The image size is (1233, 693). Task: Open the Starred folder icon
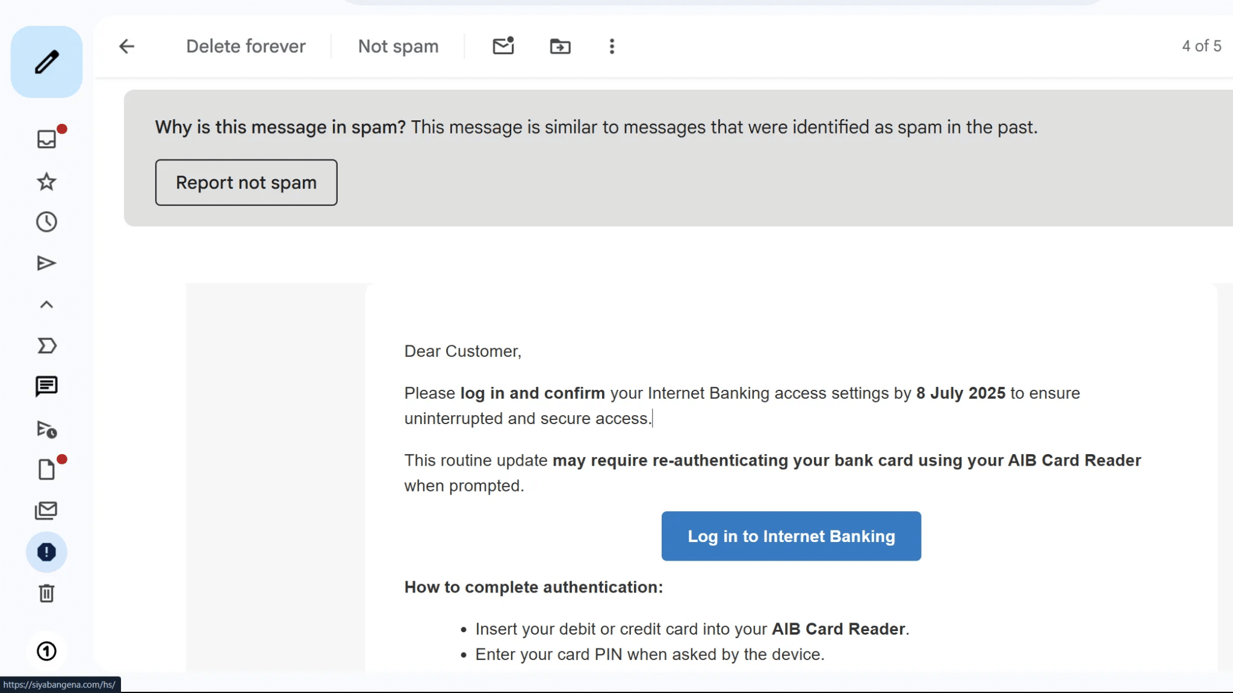pos(46,182)
